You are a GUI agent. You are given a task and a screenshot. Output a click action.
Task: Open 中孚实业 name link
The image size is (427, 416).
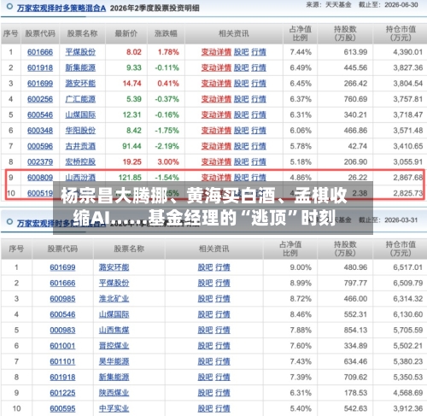tap(114, 408)
